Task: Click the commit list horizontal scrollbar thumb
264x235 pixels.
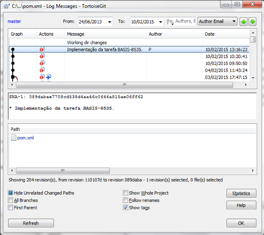Action: (x=124, y=85)
